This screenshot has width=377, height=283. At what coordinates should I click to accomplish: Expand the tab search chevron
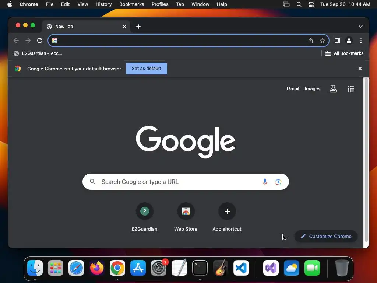(360, 27)
